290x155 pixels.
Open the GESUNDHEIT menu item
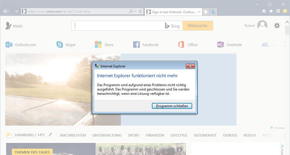pyautogui.click(x=205, y=135)
